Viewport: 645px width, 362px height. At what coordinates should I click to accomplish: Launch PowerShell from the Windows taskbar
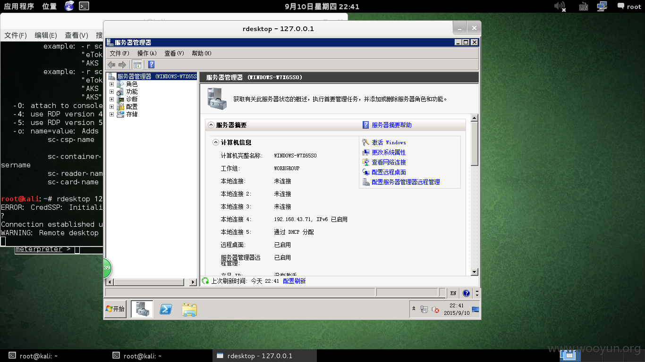[x=166, y=309]
